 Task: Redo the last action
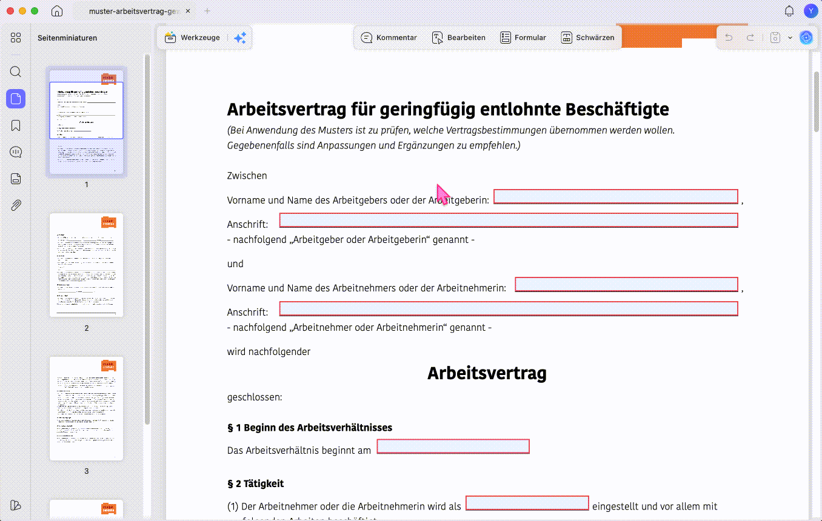750,38
